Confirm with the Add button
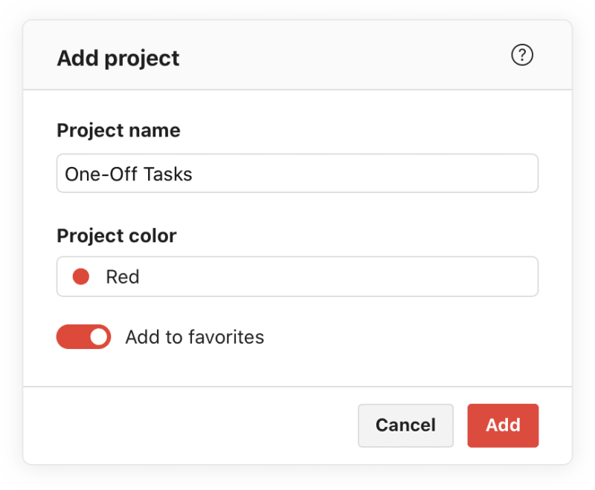 click(x=503, y=425)
